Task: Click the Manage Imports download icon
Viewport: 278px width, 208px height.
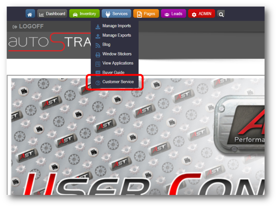Action: pyautogui.click(x=98, y=27)
